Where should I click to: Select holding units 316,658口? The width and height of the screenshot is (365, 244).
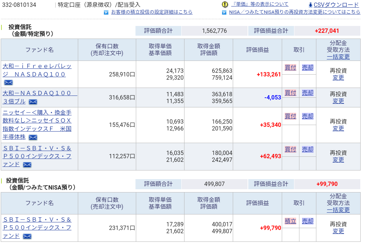pos(122,98)
